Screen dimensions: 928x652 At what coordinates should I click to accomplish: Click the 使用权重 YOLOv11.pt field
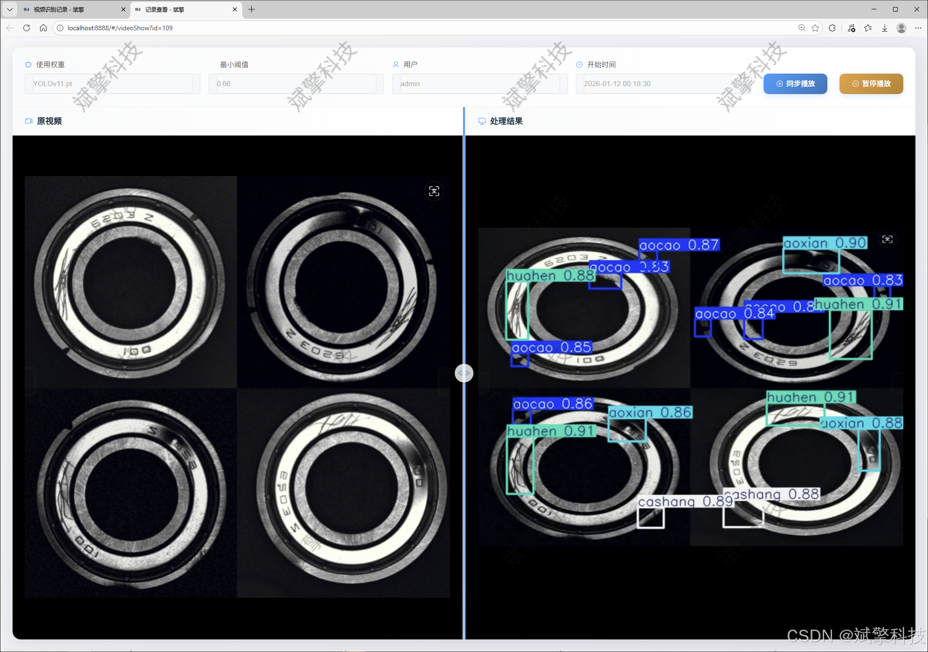(x=112, y=84)
